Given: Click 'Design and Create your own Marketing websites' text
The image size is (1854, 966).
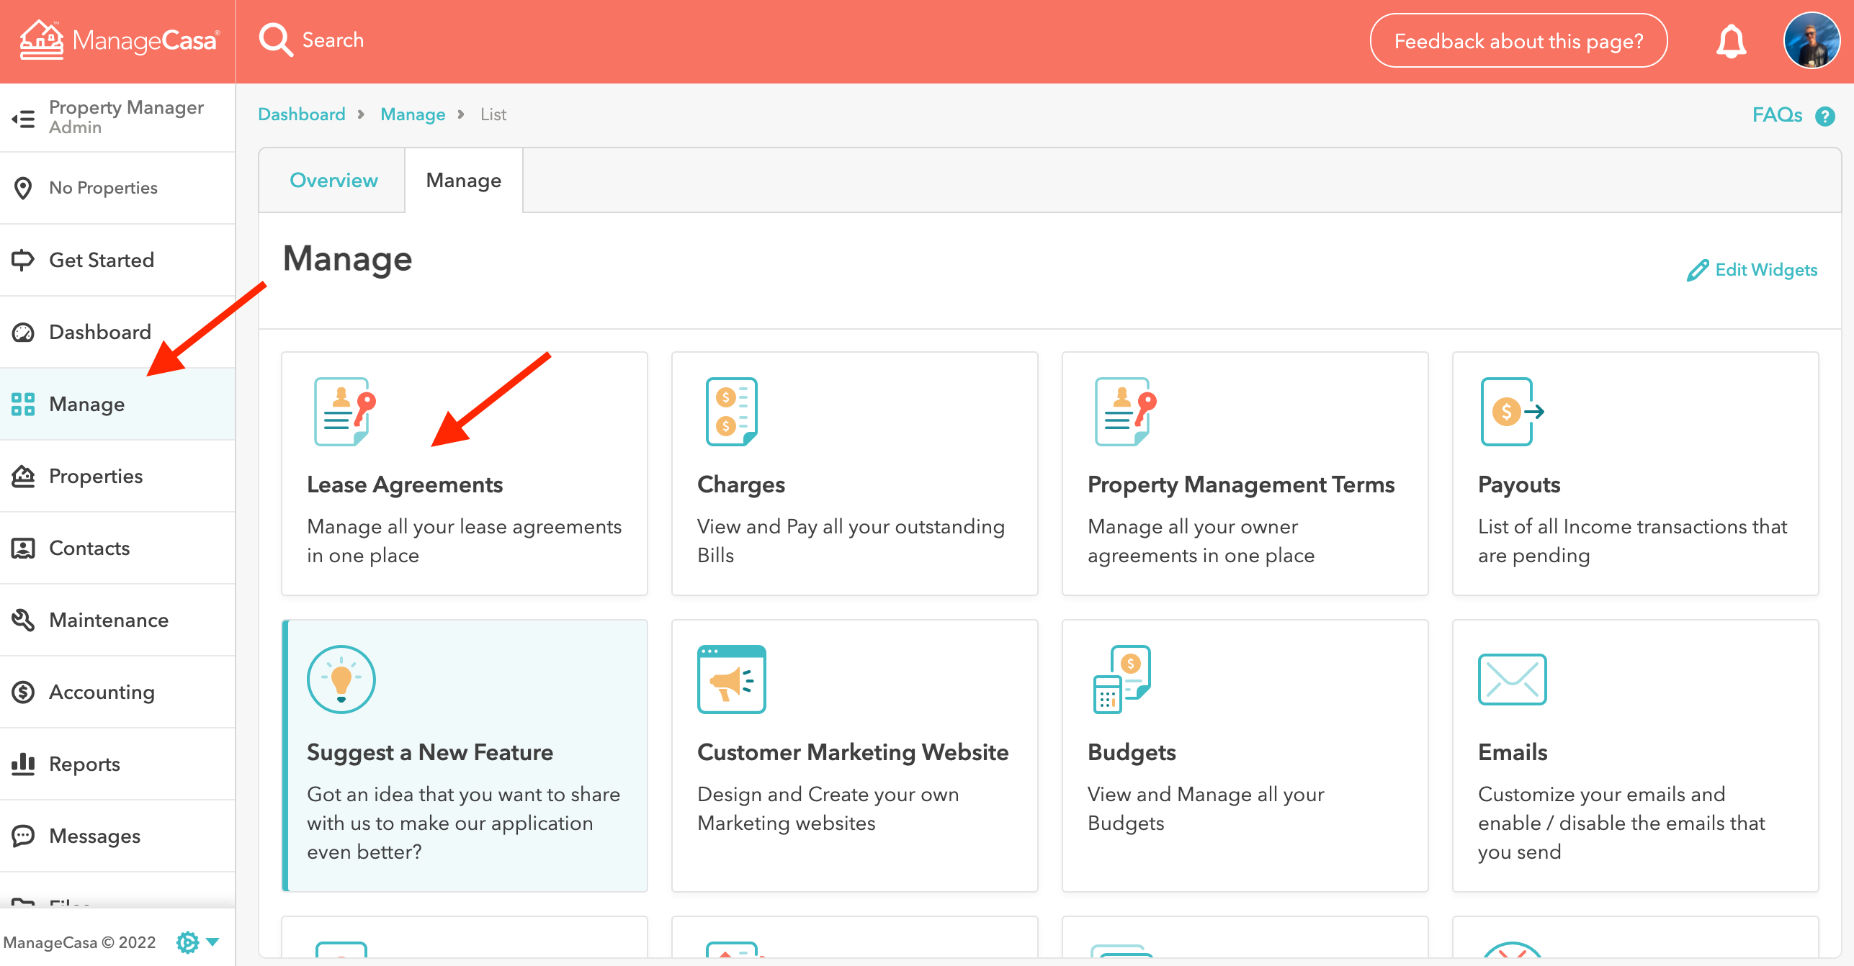Looking at the screenshot, I should [828, 808].
